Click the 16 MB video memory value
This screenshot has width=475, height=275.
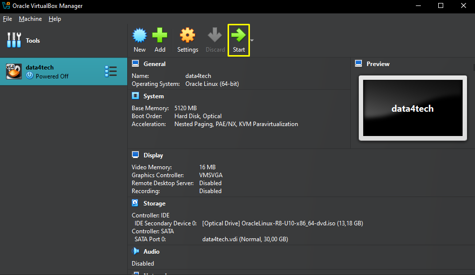coord(207,167)
